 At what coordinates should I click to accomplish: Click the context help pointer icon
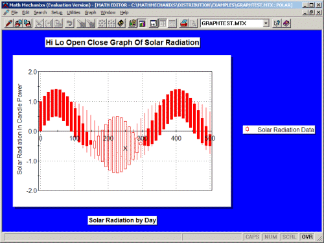[x=277, y=23]
